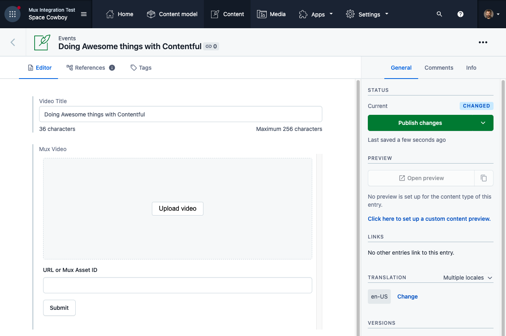
Task: Click the en-US locale tag
Action: click(x=379, y=297)
